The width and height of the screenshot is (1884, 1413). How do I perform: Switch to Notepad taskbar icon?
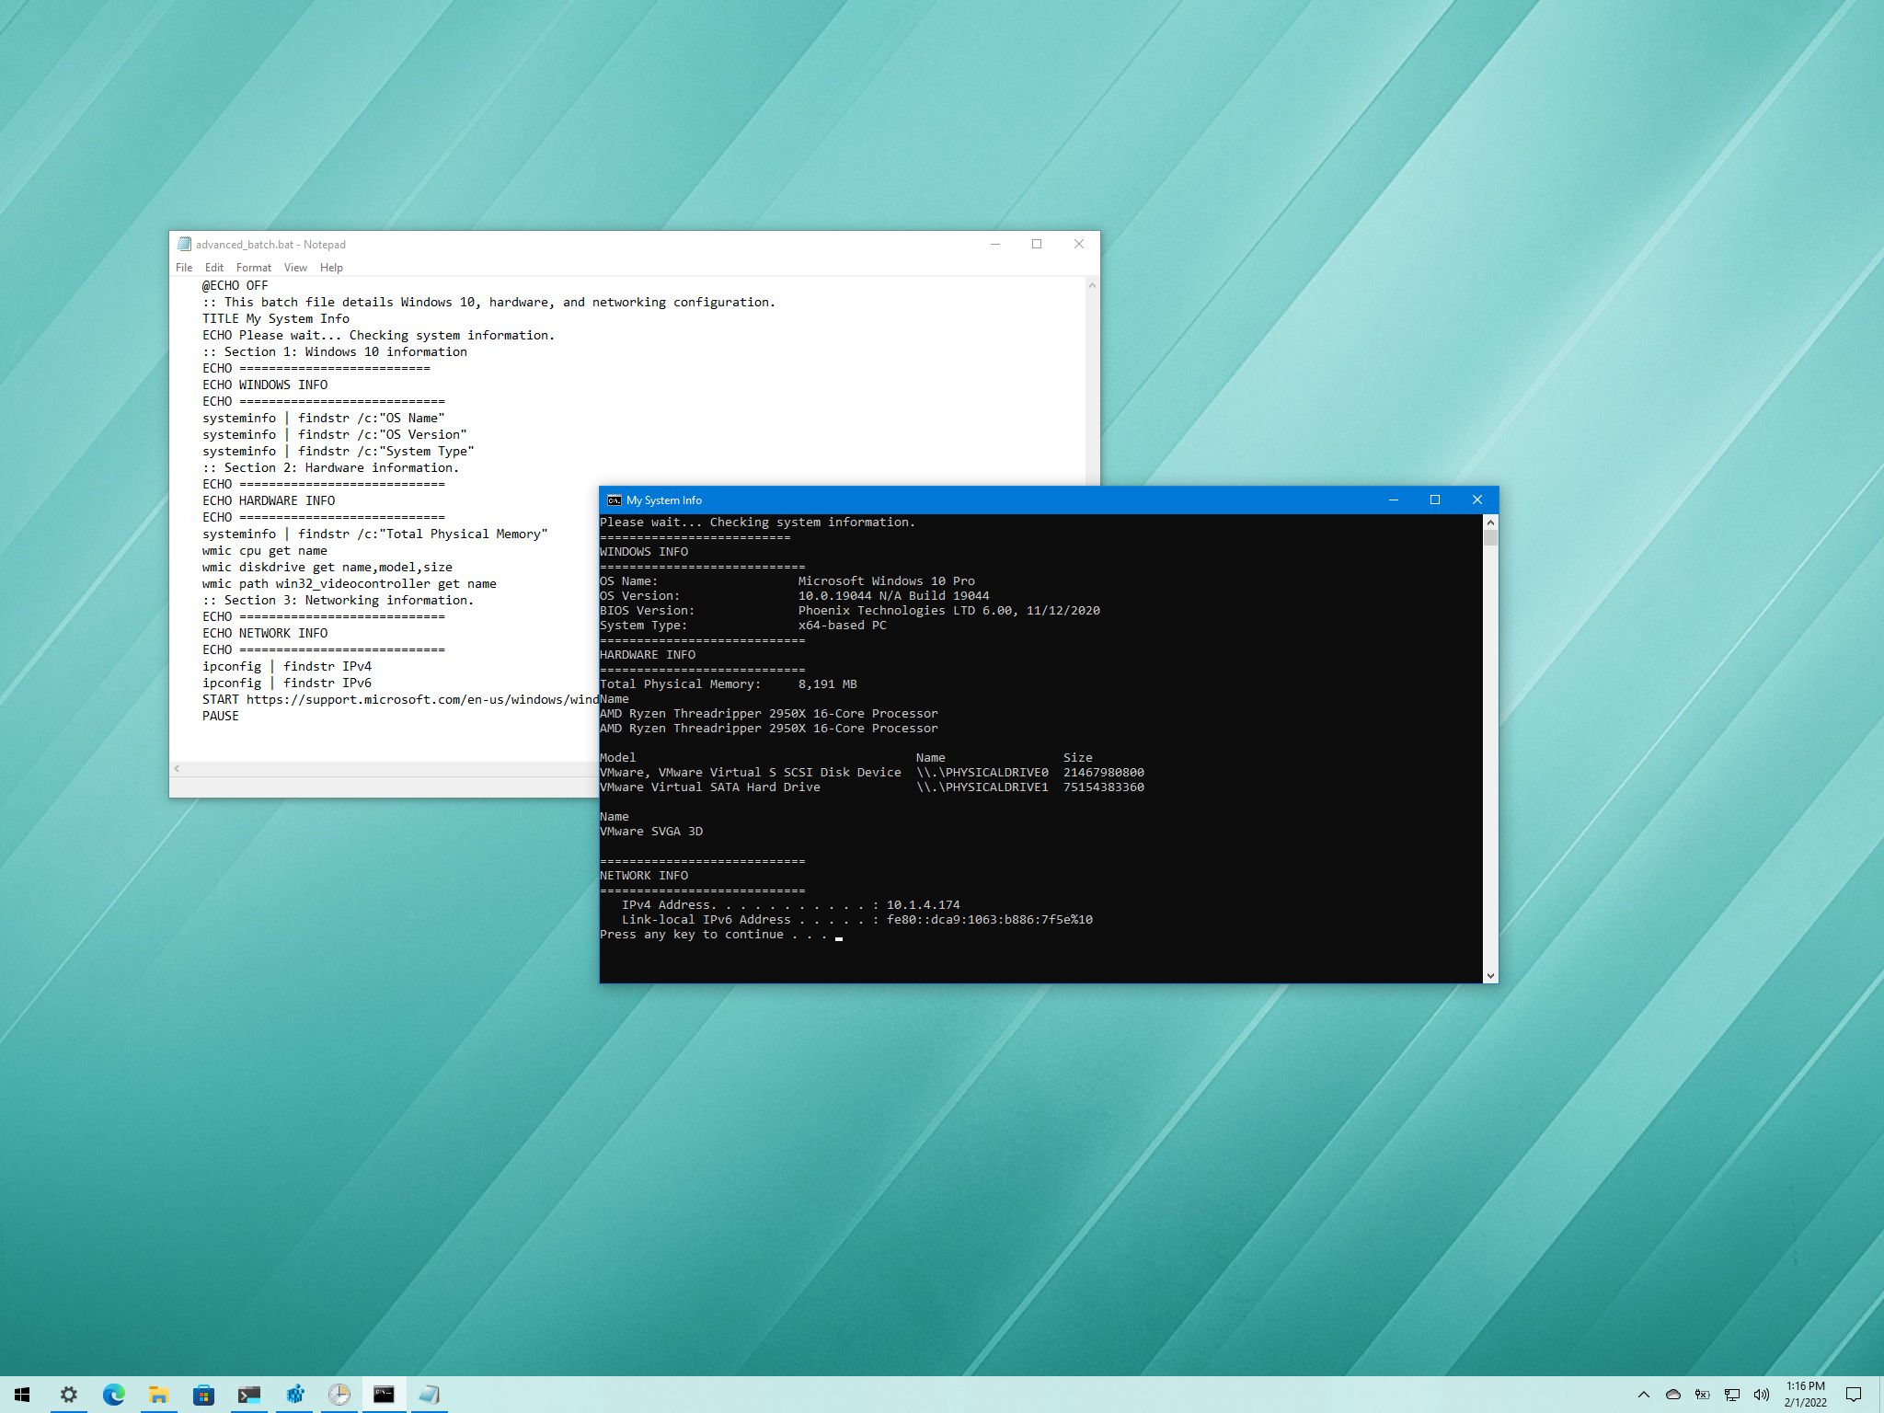(x=430, y=1395)
